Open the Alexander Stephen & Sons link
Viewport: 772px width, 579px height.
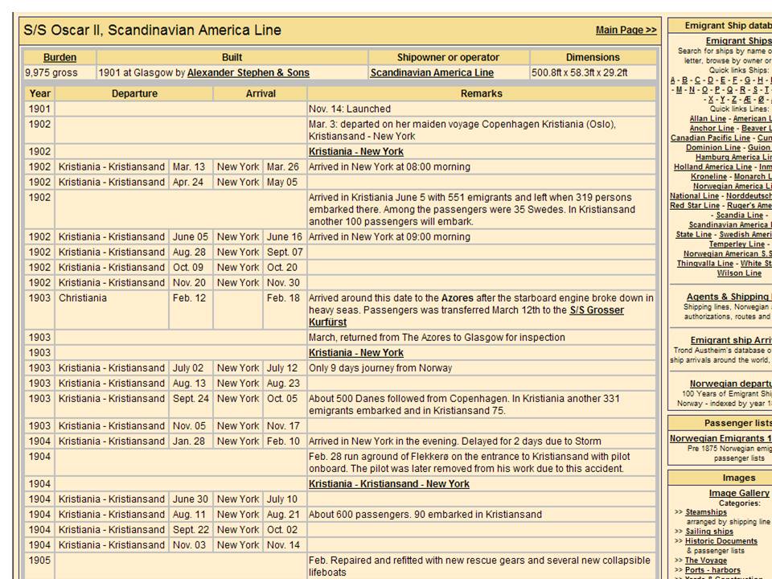(x=248, y=72)
